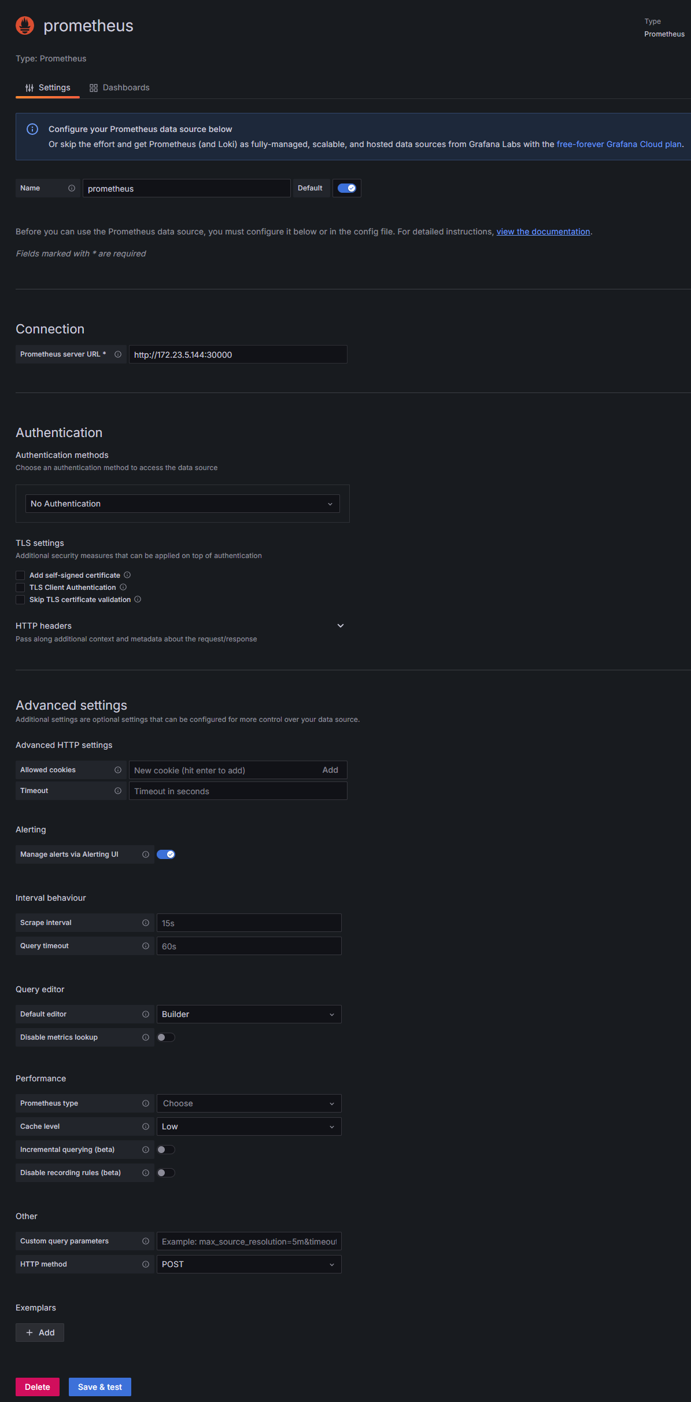Click info icon next to Allowed cookies
This screenshot has height=1402, width=691.
(x=118, y=770)
